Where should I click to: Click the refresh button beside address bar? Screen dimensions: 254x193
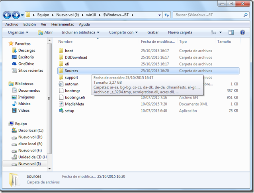(x=167, y=15)
